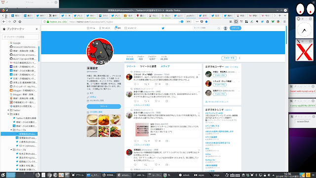Click ツイート count stat
Viewport: 316px width, 178px height.
tap(130, 58)
